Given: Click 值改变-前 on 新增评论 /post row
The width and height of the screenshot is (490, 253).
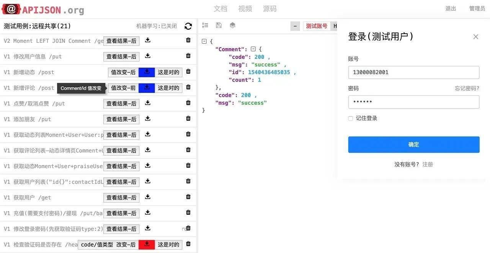Looking at the screenshot, I should tap(123, 88).
